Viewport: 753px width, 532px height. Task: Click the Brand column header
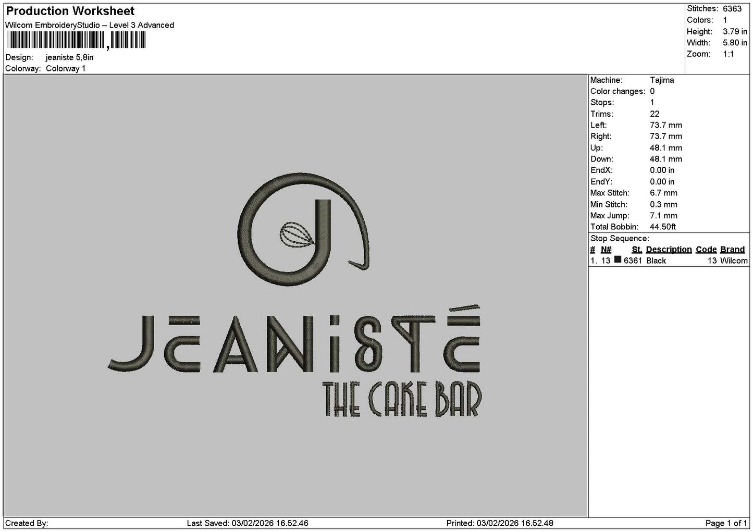733,250
